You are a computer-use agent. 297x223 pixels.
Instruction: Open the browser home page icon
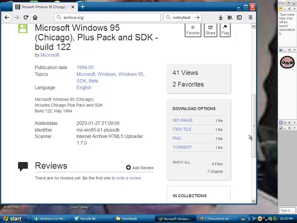pyautogui.click(x=35, y=17)
